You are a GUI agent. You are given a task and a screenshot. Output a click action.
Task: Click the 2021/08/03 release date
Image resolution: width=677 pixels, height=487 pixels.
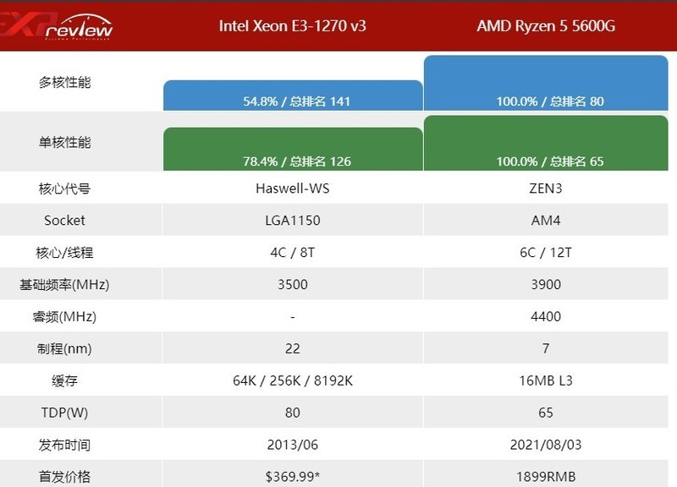pyautogui.click(x=546, y=445)
